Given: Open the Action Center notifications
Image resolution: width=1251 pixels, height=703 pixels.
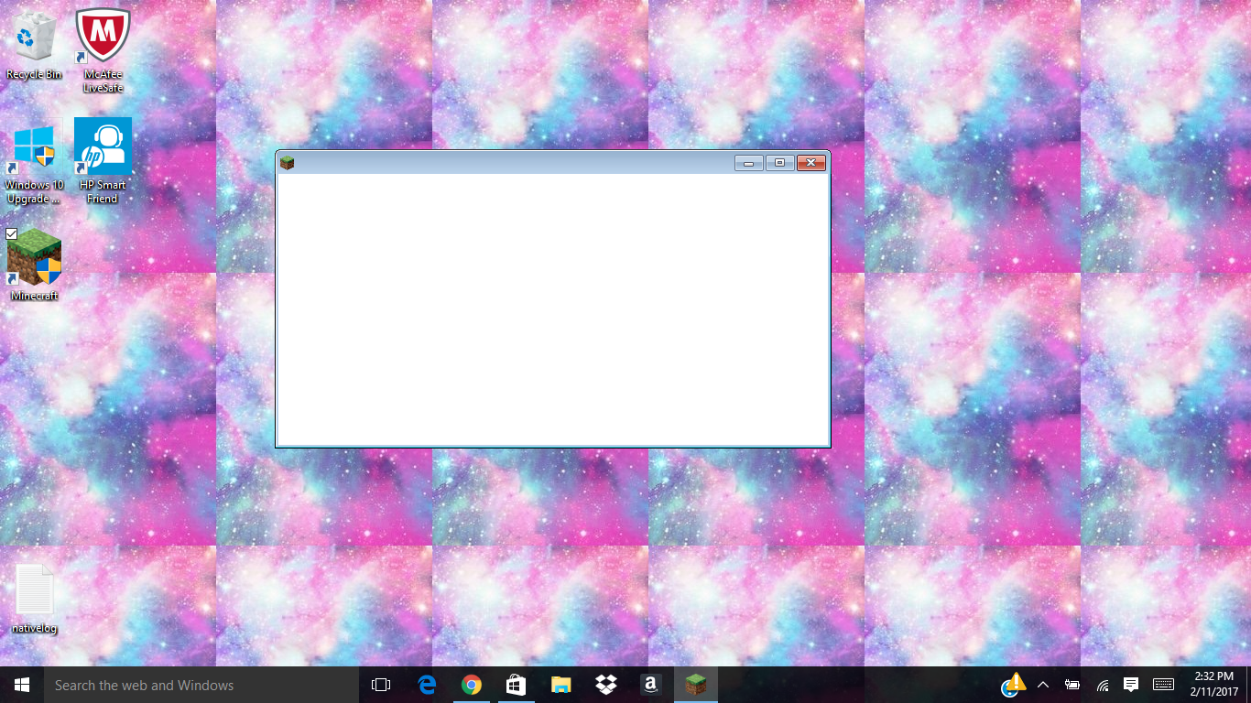Looking at the screenshot, I should click(x=1131, y=685).
